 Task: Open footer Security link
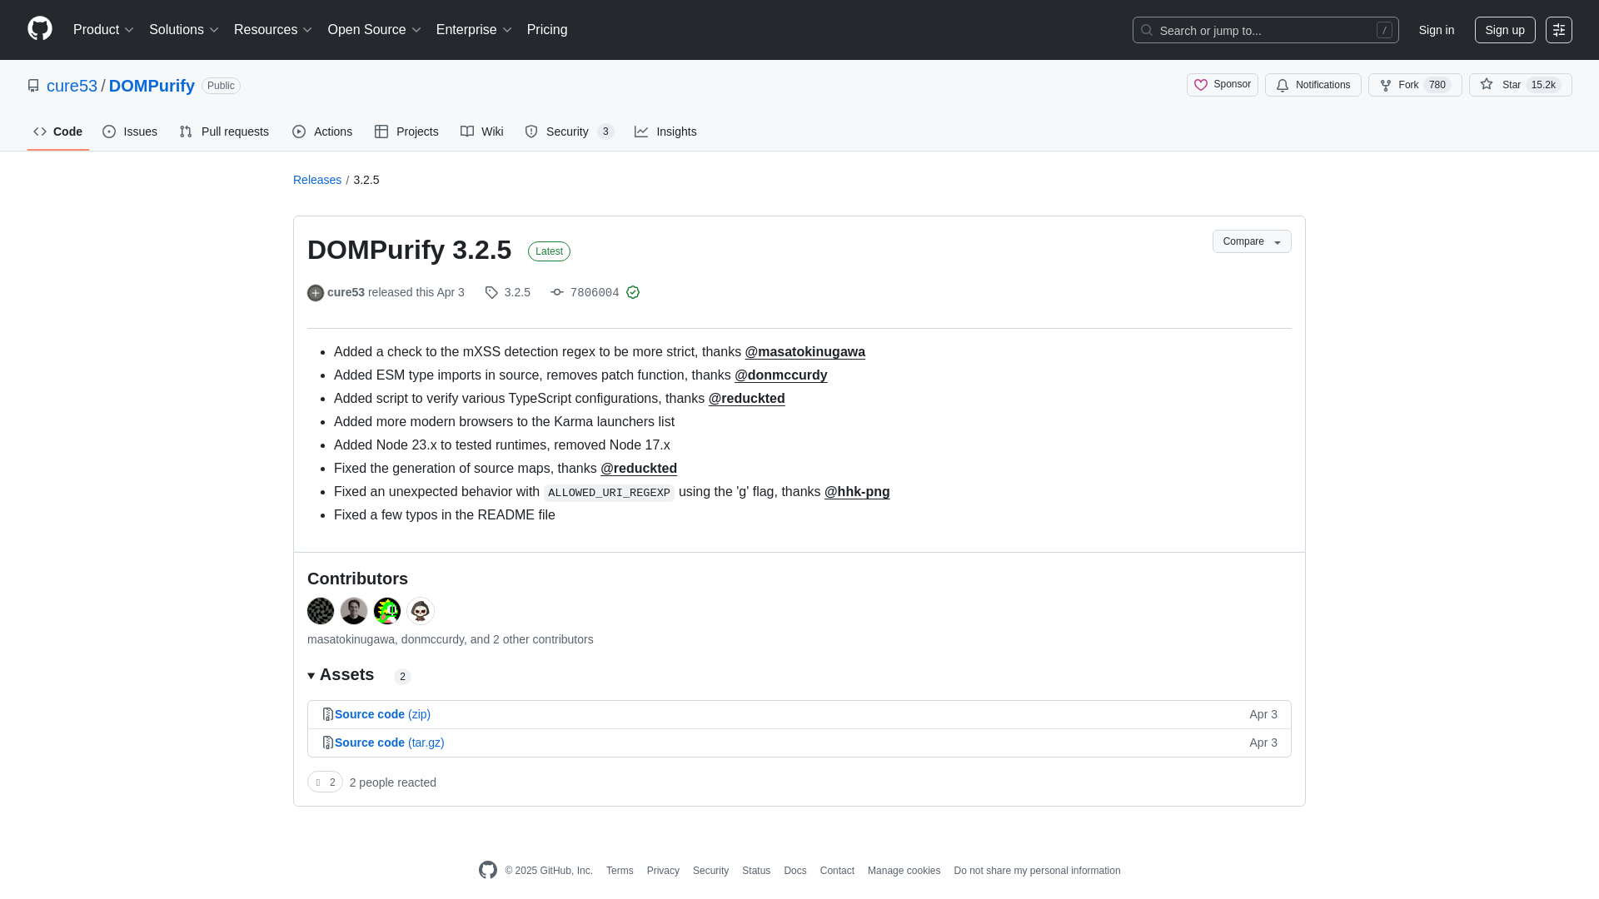pos(710,871)
